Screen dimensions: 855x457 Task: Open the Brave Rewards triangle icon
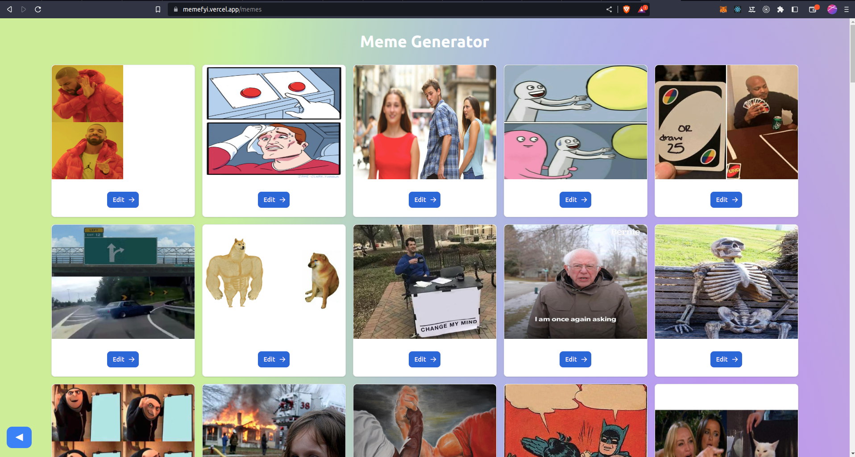pos(642,9)
